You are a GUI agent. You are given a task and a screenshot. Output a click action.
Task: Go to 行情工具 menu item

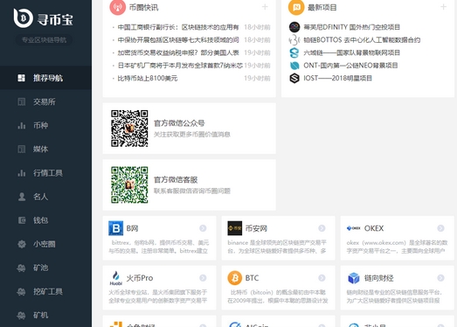pyautogui.click(x=45, y=173)
